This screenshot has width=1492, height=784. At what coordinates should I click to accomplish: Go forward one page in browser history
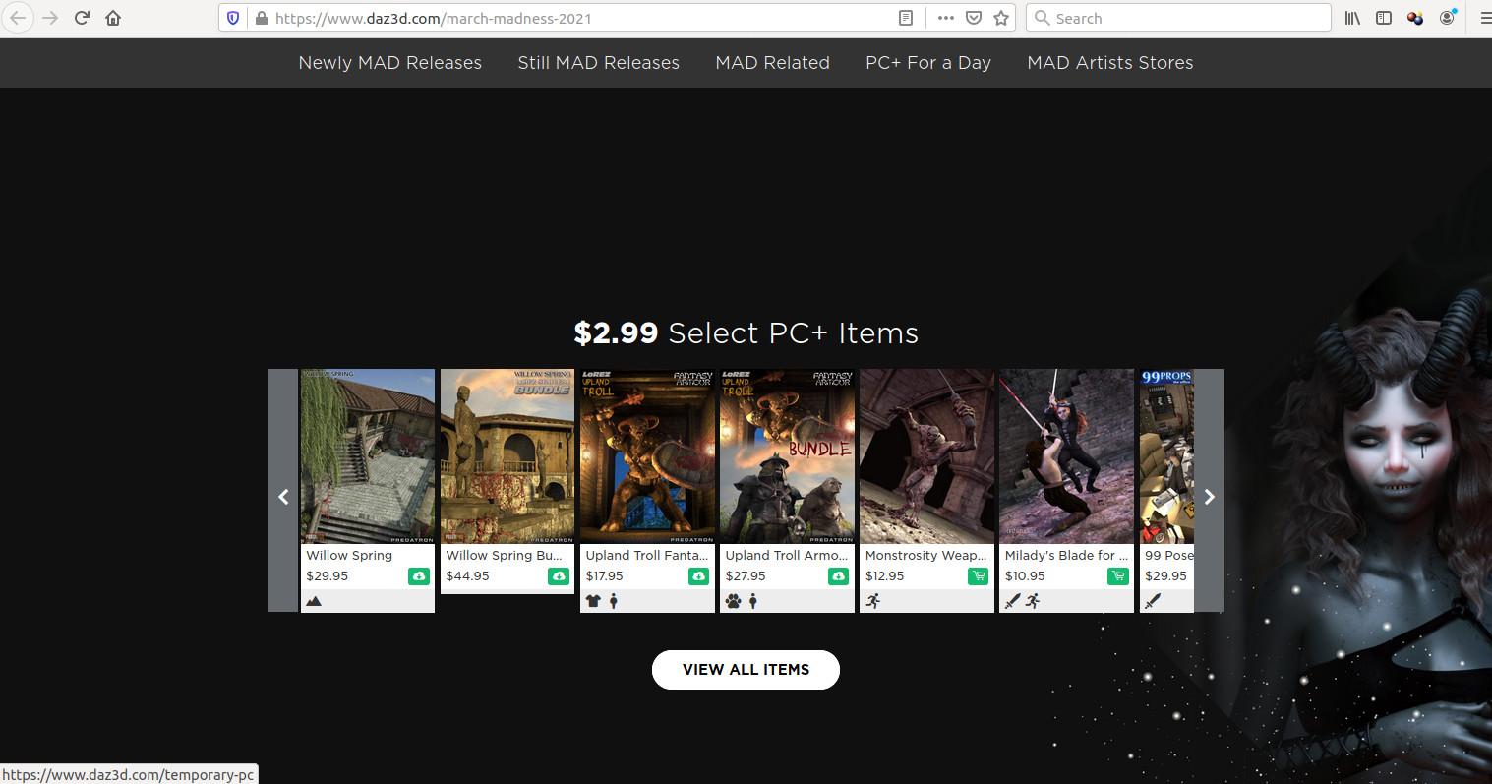[x=50, y=18]
